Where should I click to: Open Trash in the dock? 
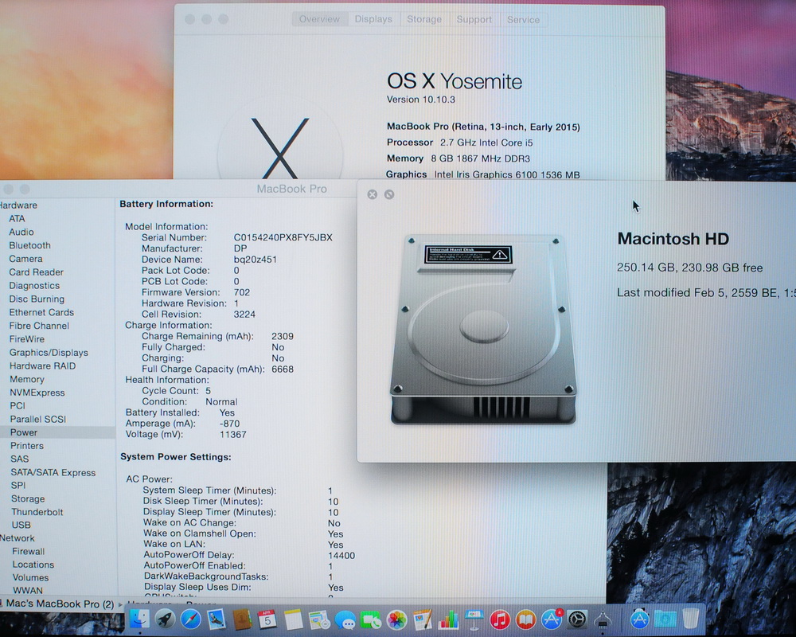tap(690, 619)
